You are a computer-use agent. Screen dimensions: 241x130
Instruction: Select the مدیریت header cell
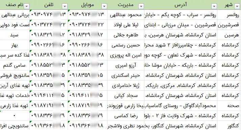click(x=126, y=5)
